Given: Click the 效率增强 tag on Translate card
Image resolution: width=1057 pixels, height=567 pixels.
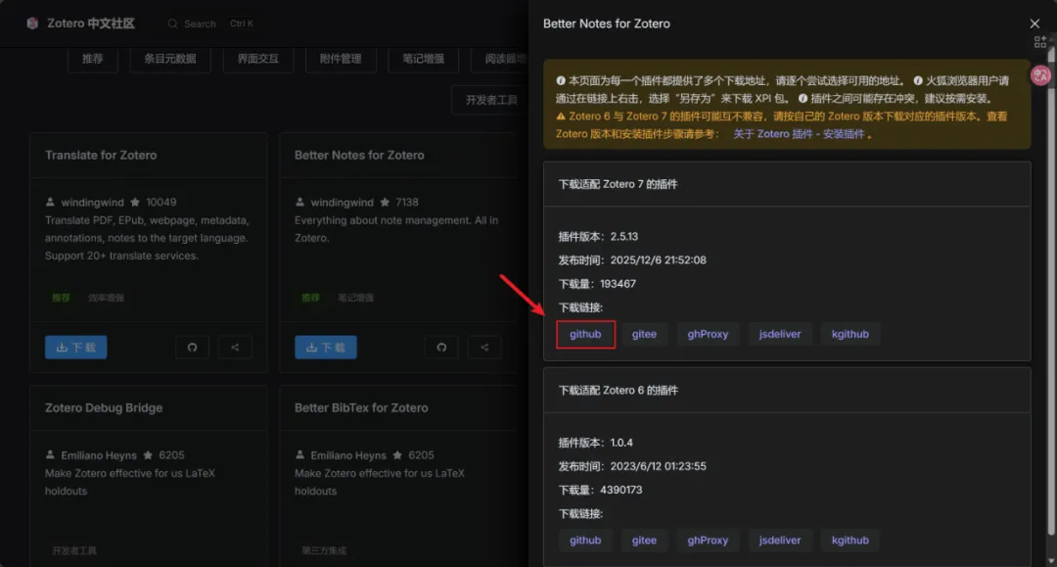Looking at the screenshot, I should point(106,298).
